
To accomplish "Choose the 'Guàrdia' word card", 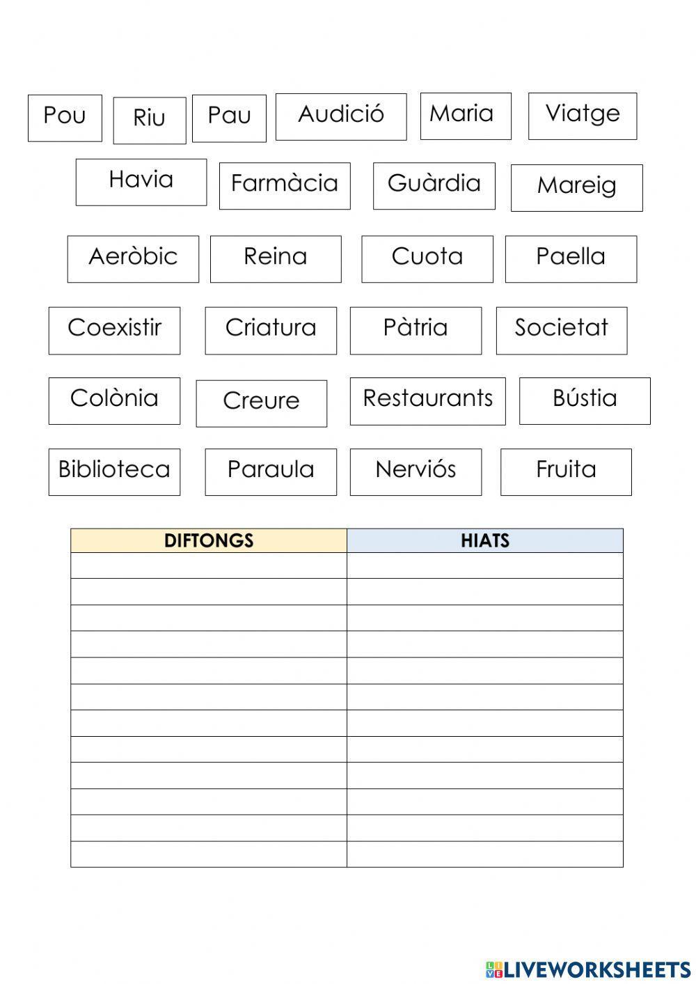I will pos(434,185).
